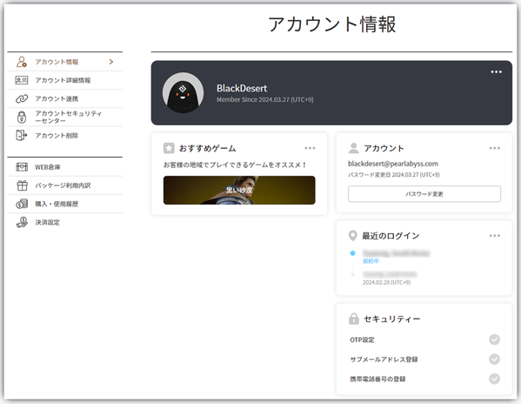Click the 2024.02.28 (UTC+9) login date
This screenshot has width=521, height=404.
click(386, 282)
